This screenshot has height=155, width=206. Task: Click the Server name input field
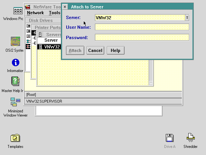[x=140, y=17]
